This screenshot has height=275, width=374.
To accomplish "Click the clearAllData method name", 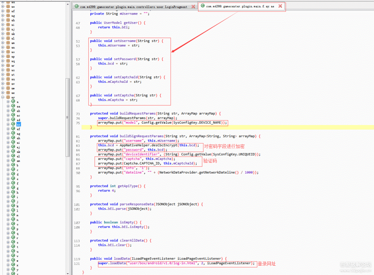I will (132, 240).
